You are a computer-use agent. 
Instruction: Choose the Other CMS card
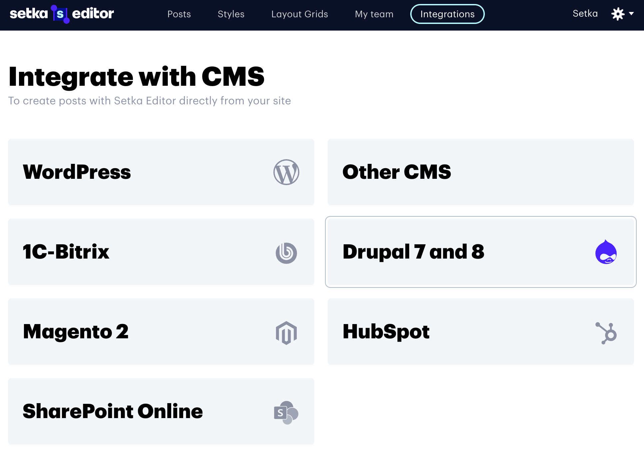pos(481,172)
